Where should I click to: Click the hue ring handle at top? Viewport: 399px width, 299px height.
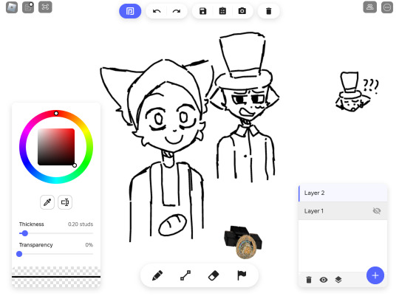56,113
